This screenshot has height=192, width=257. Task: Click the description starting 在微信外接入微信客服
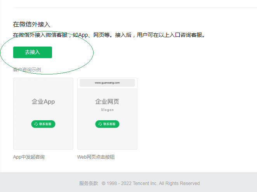[x=109, y=35]
